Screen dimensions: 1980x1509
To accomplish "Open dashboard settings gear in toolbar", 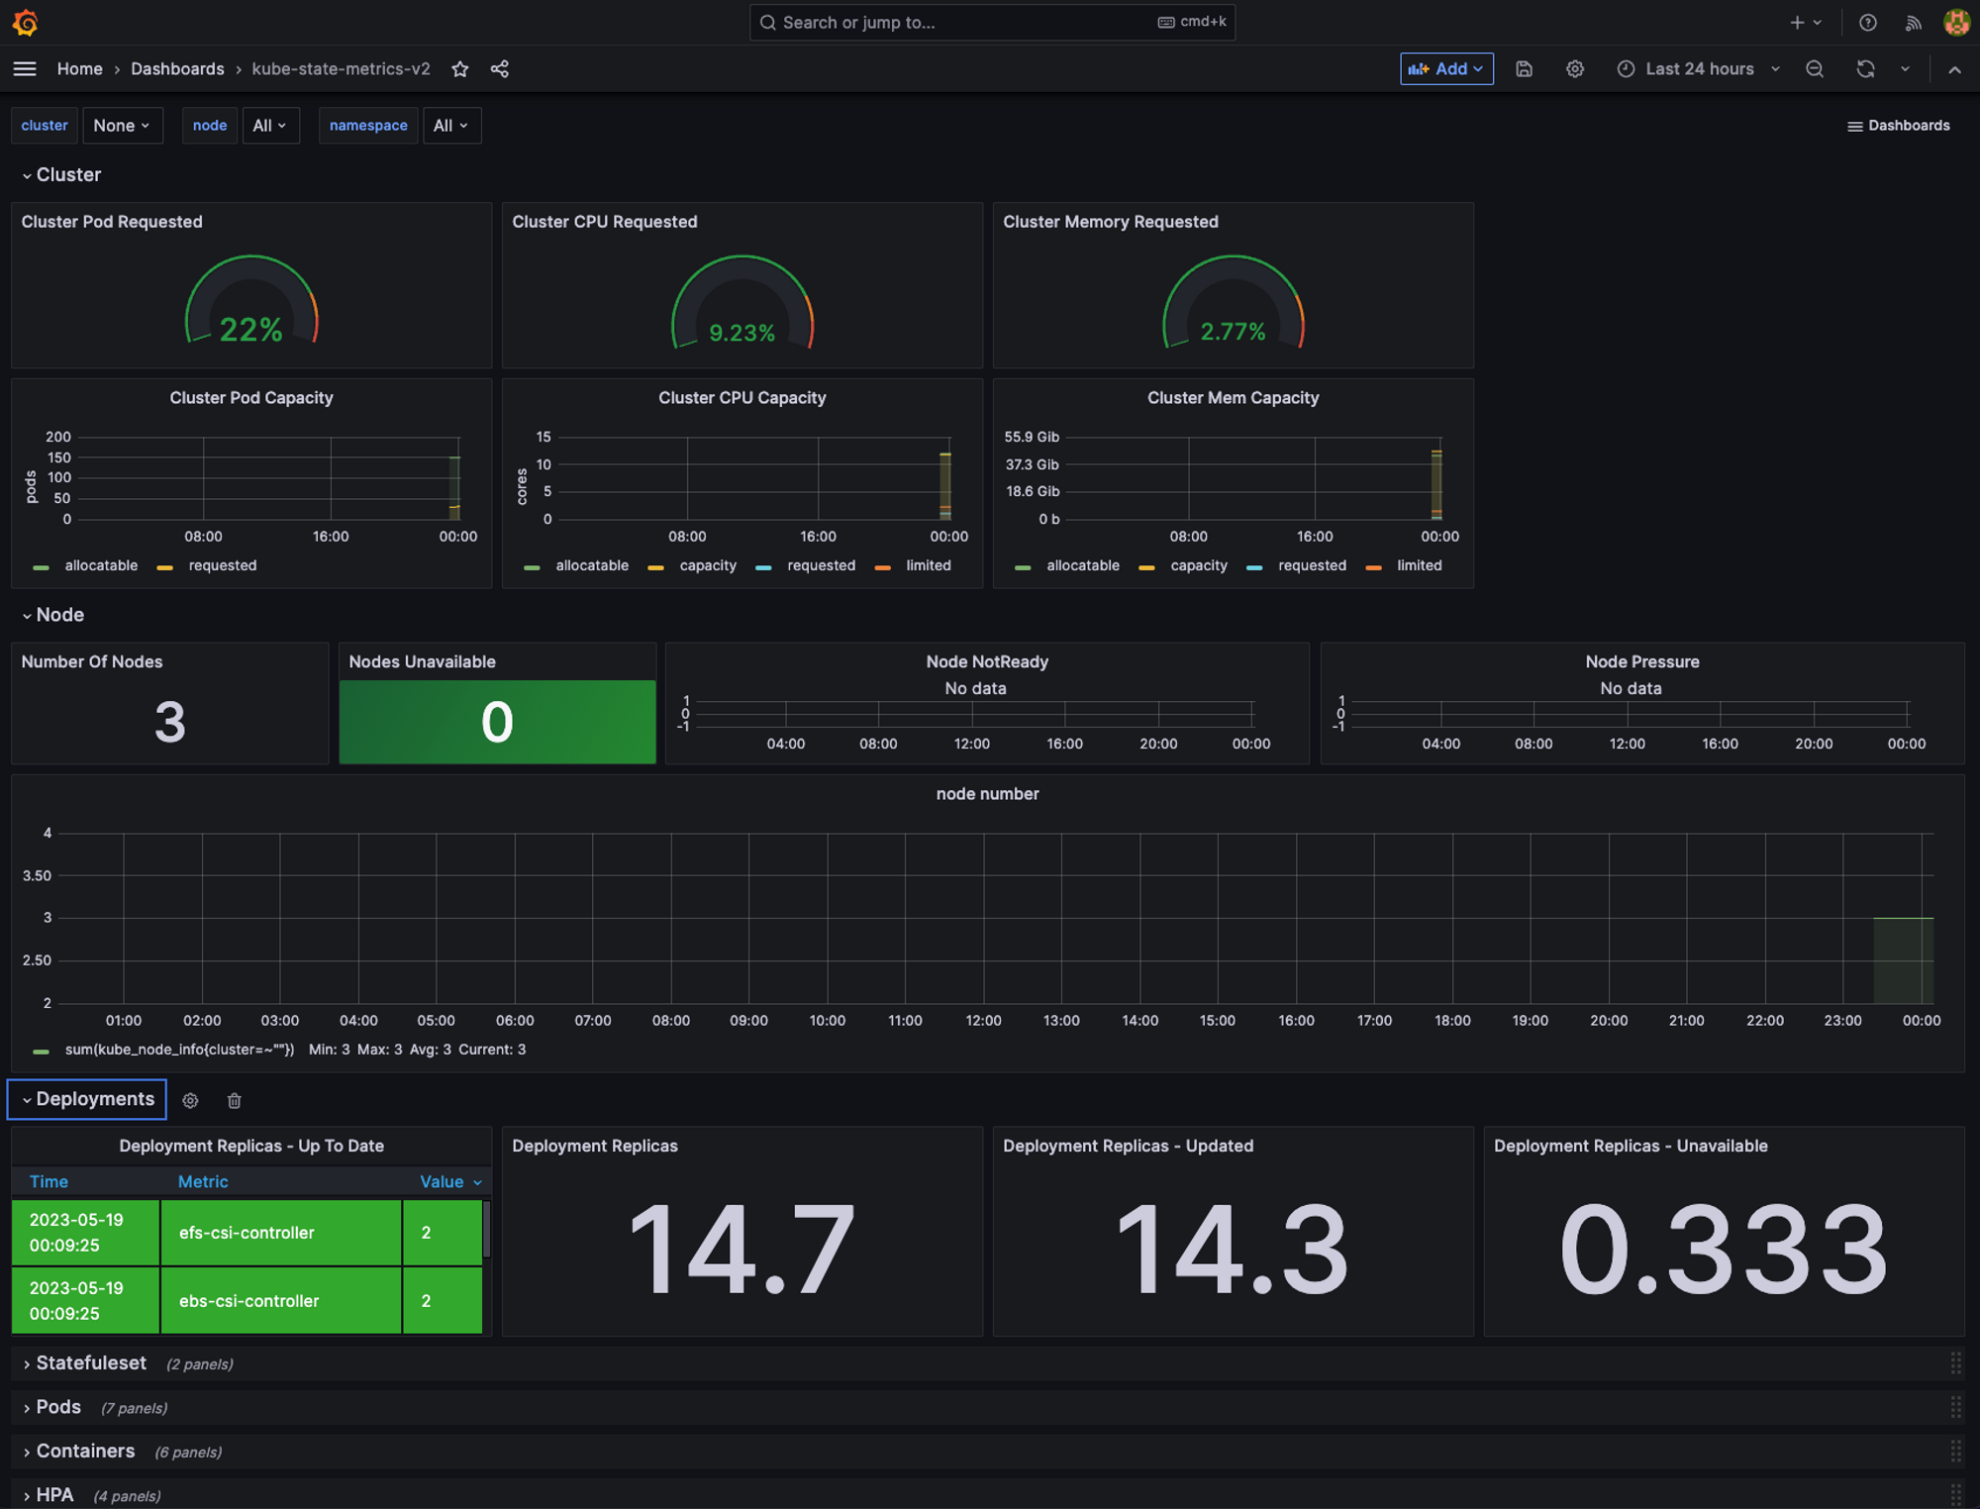I will click(1574, 68).
